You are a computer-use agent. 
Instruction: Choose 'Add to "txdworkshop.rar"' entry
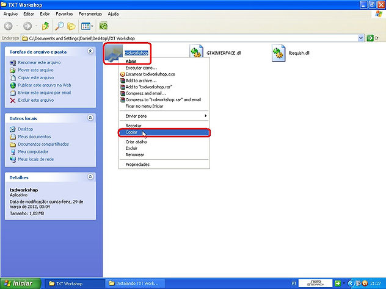tap(164, 87)
